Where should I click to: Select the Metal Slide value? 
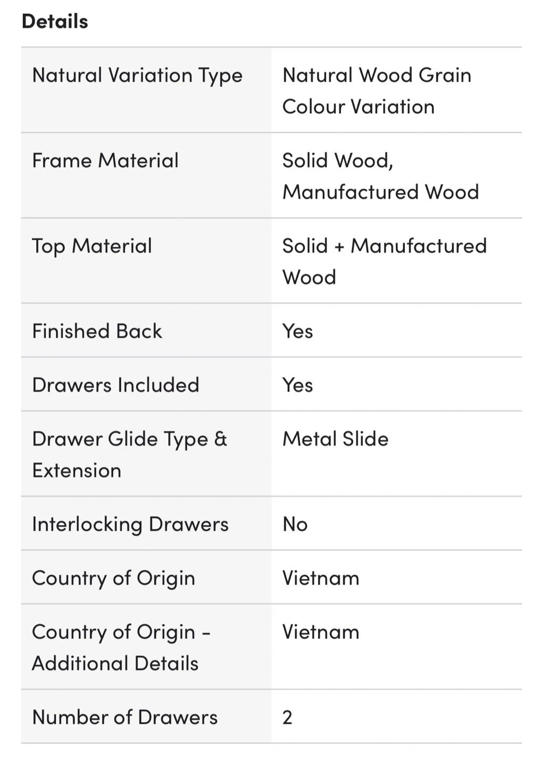(335, 439)
